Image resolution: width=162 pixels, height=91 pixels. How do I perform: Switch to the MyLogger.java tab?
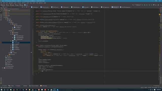106,7
